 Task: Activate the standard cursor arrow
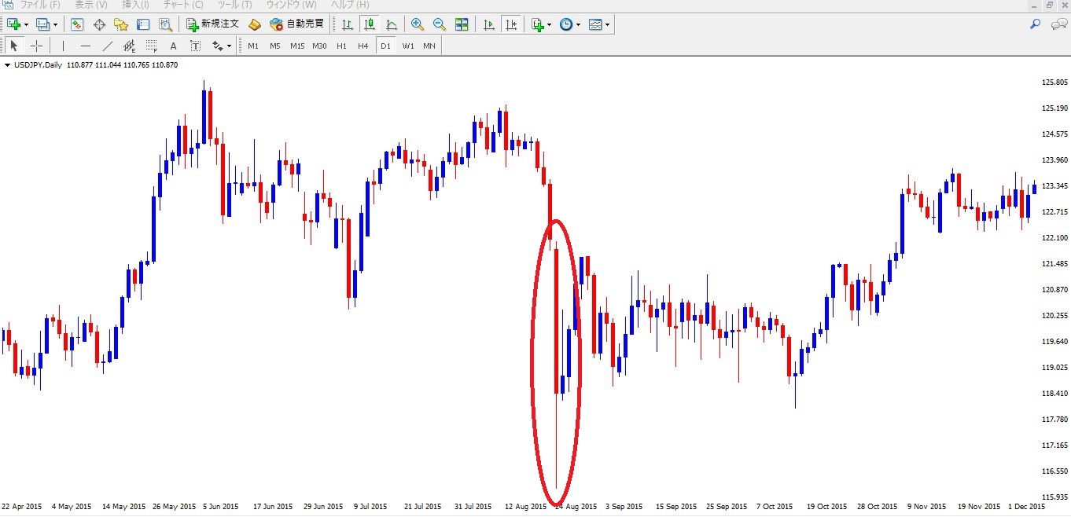click(14, 46)
